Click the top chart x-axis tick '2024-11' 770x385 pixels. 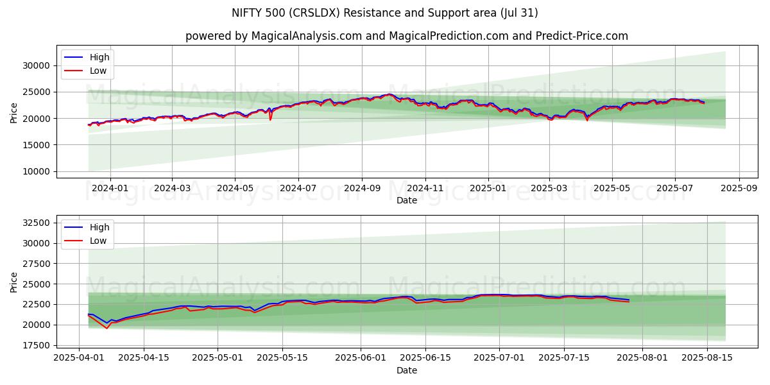coord(425,188)
